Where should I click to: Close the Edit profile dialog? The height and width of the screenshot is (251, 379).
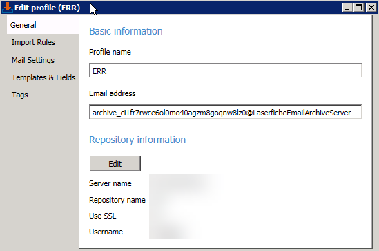pyautogui.click(x=371, y=8)
